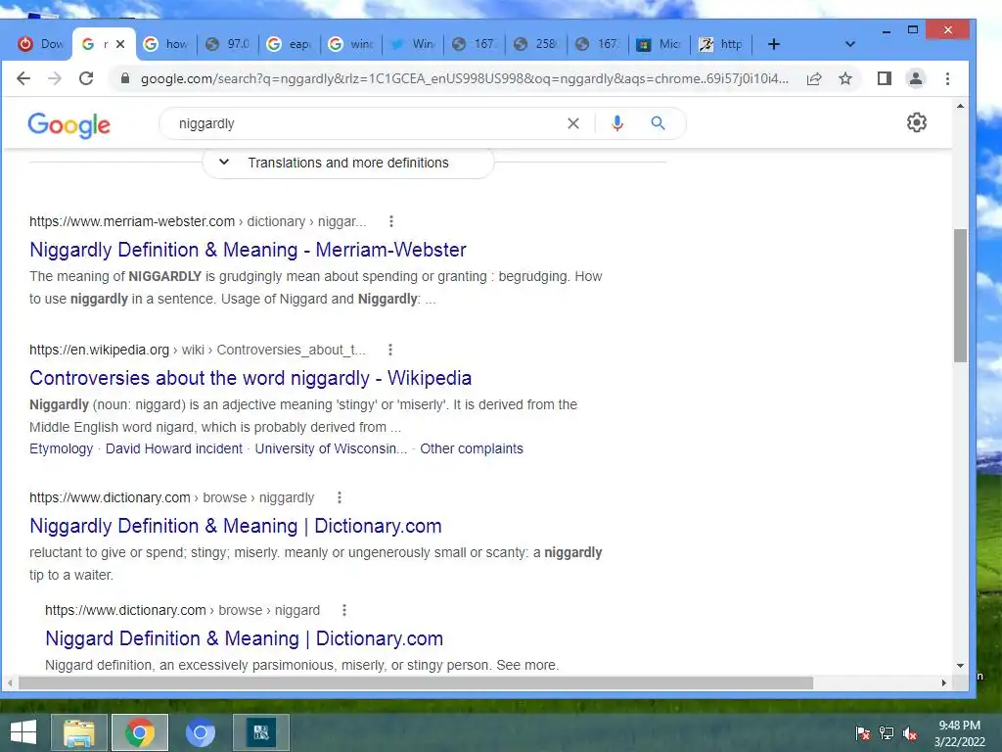This screenshot has height=752, width=1002.
Task: Click the scrollbar down arrow
Action: click(960, 666)
